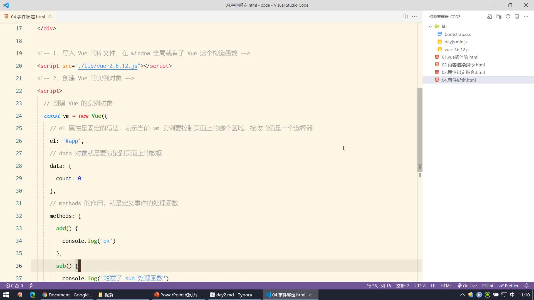Screen dimensions: 534x300
Task: Change language mode HTML
Action: (446, 286)
